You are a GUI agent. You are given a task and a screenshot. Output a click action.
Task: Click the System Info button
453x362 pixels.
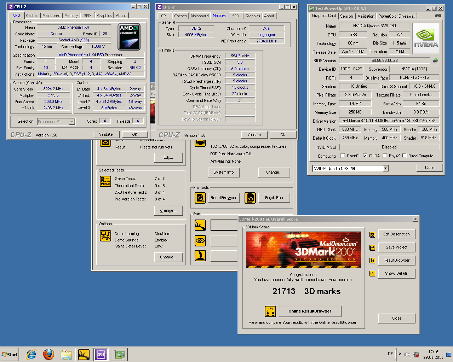224,173
